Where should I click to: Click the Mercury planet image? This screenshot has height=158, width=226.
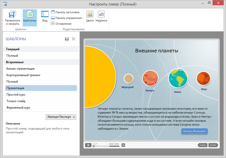pos(129,78)
